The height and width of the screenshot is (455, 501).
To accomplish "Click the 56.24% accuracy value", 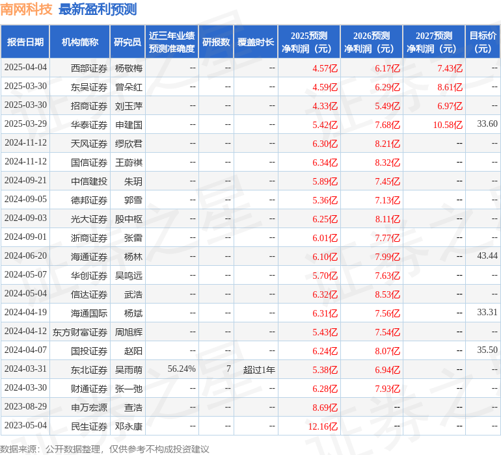I will click(182, 369).
